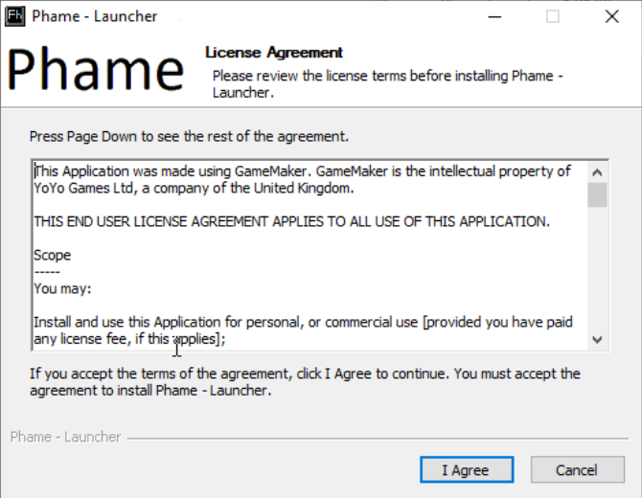Click inside the license agreement text box
This screenshot has height=498, width=642.
[x=310, y=256]
